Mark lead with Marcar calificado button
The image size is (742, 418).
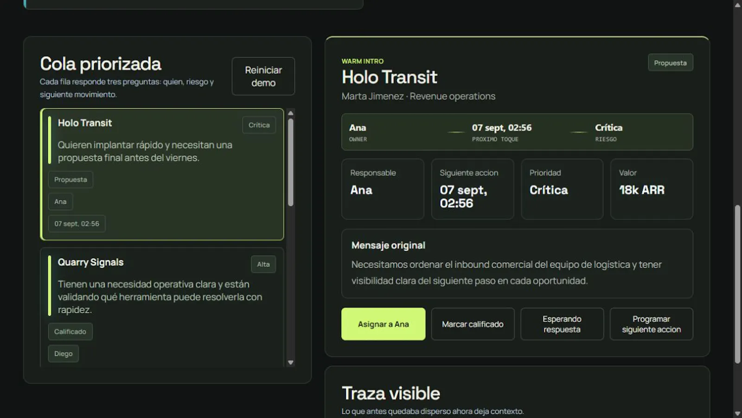pos(473,324)
